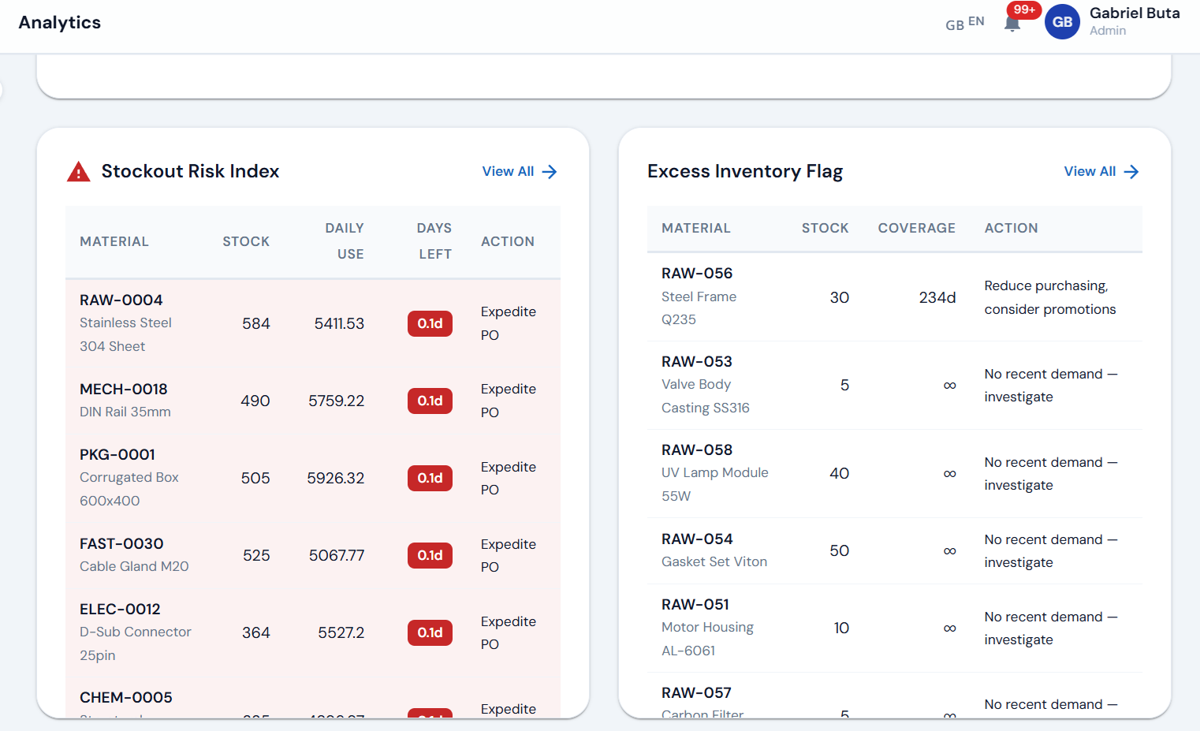Image resolution: width=1200 pixels, height=731 pixels.
Task: Select the RAW-051 Motor Housing row
Action: (707, 626)
